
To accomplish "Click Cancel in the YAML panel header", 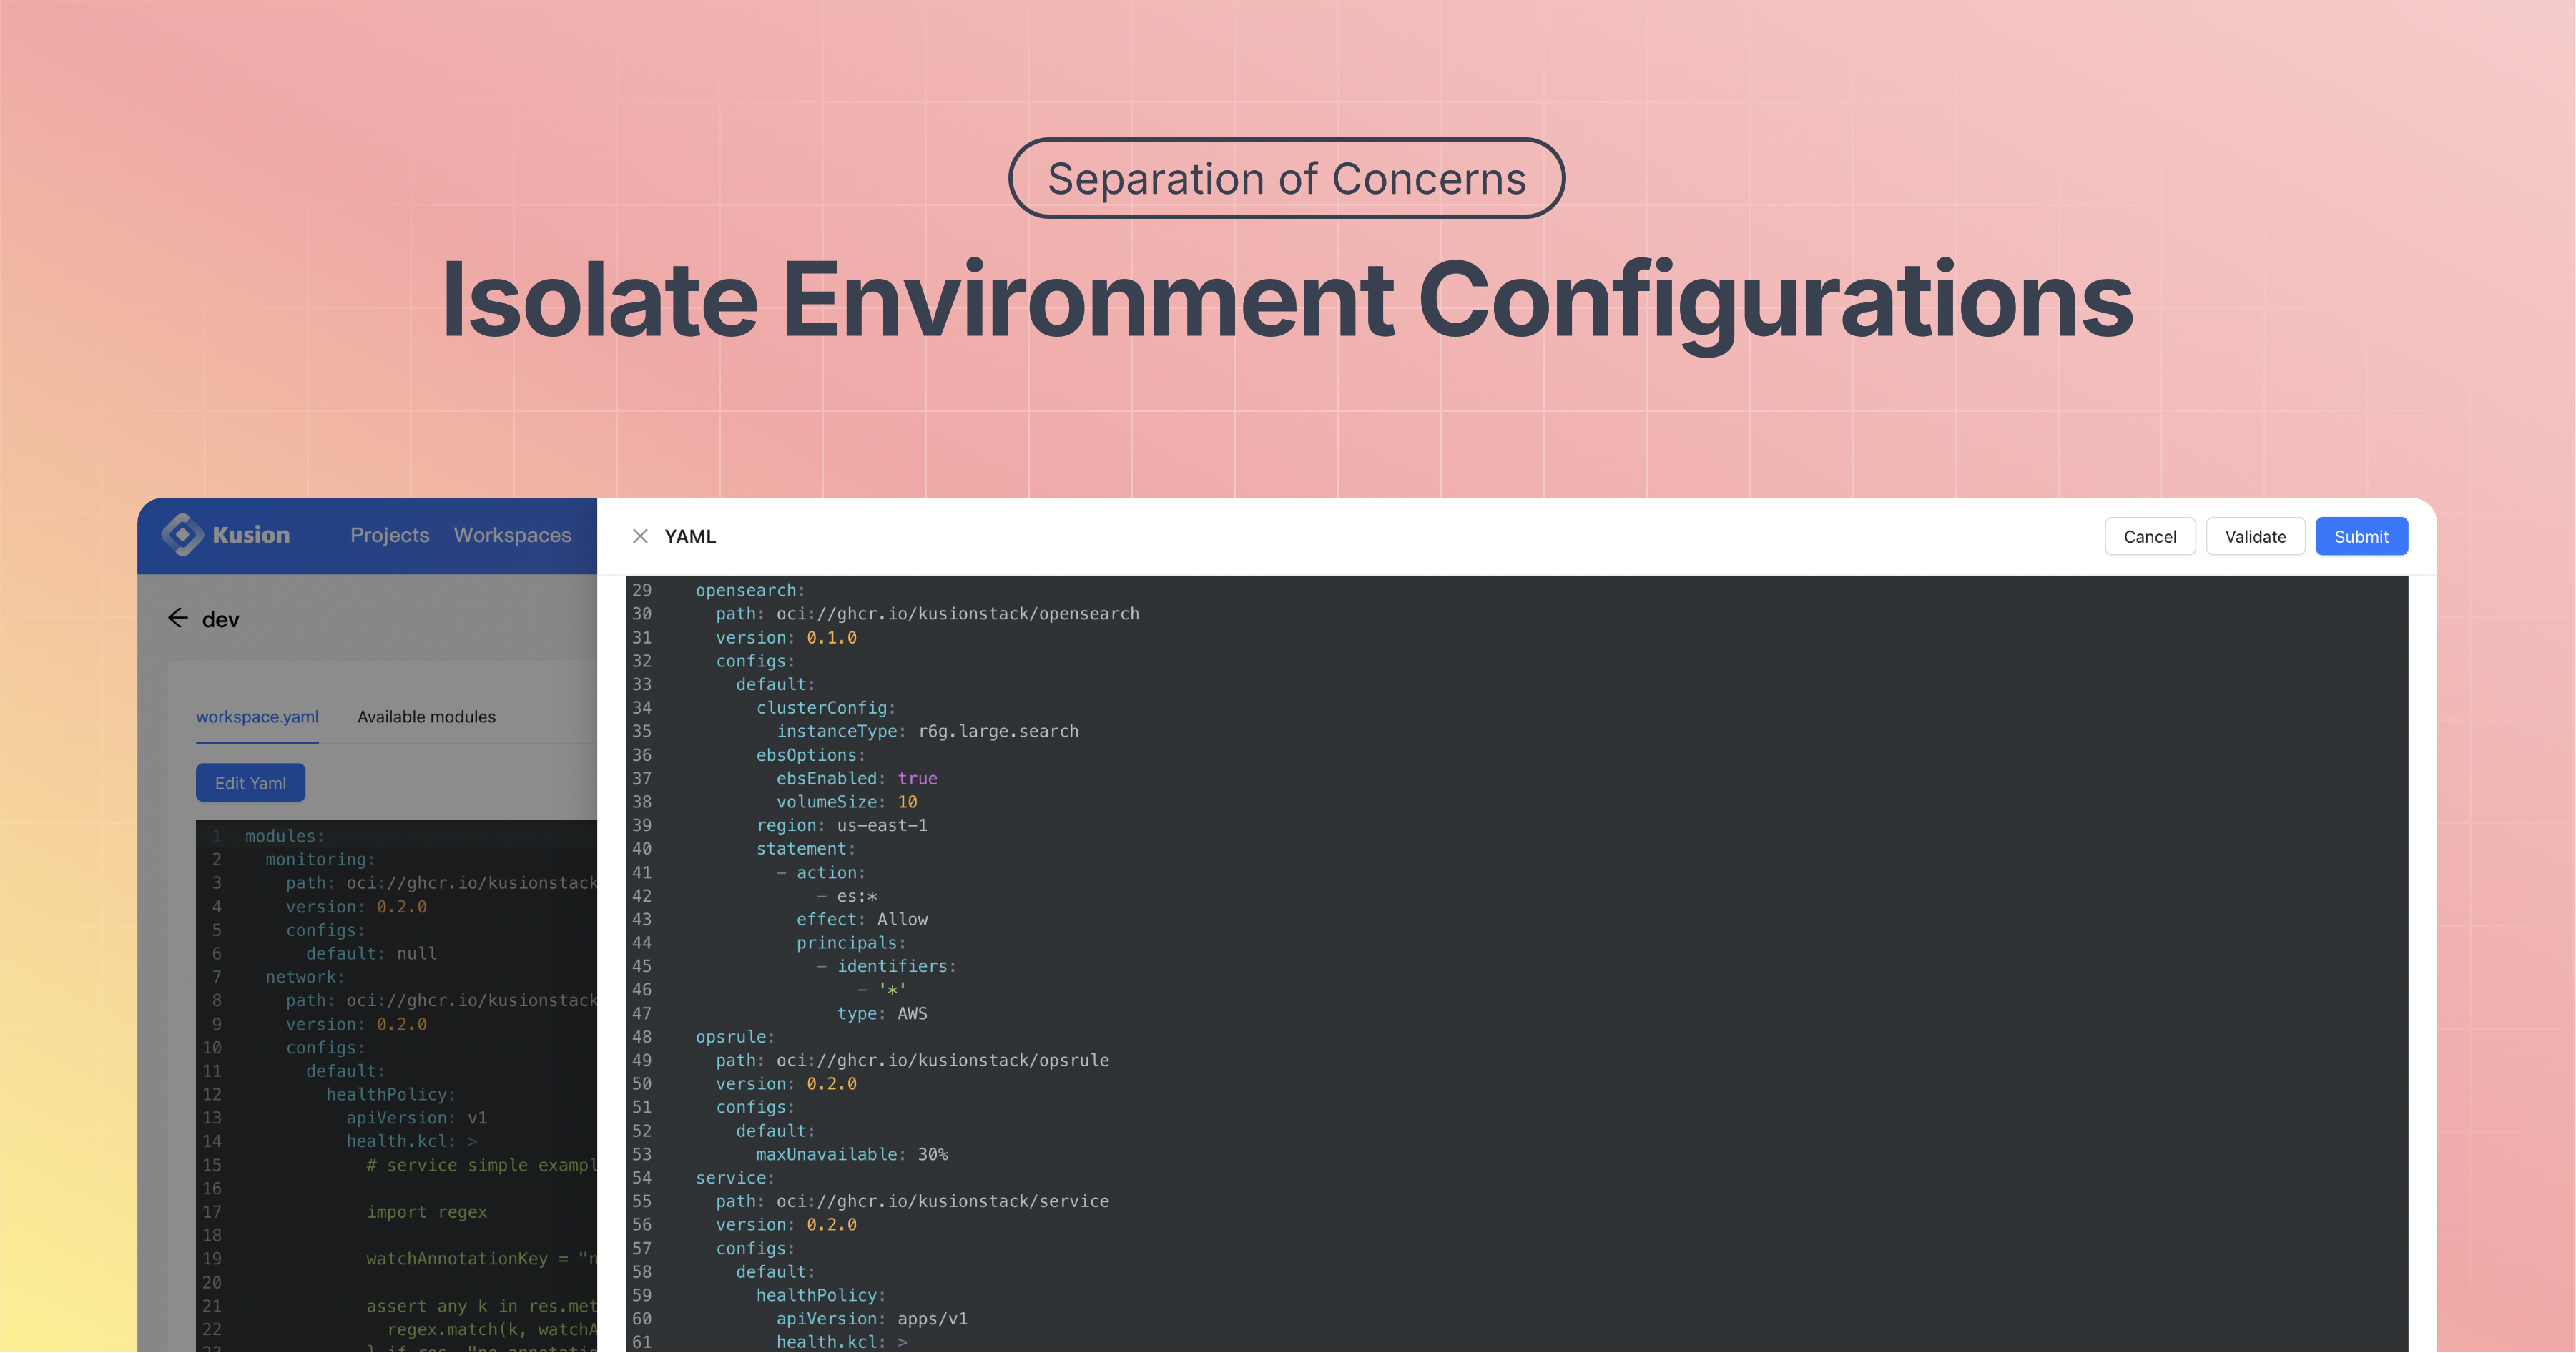I will 2150,536.
